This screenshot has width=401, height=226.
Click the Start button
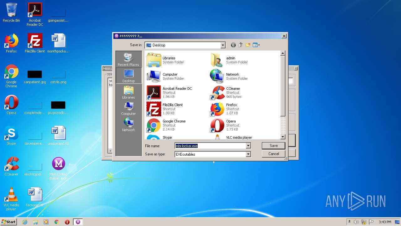point(8,222)
